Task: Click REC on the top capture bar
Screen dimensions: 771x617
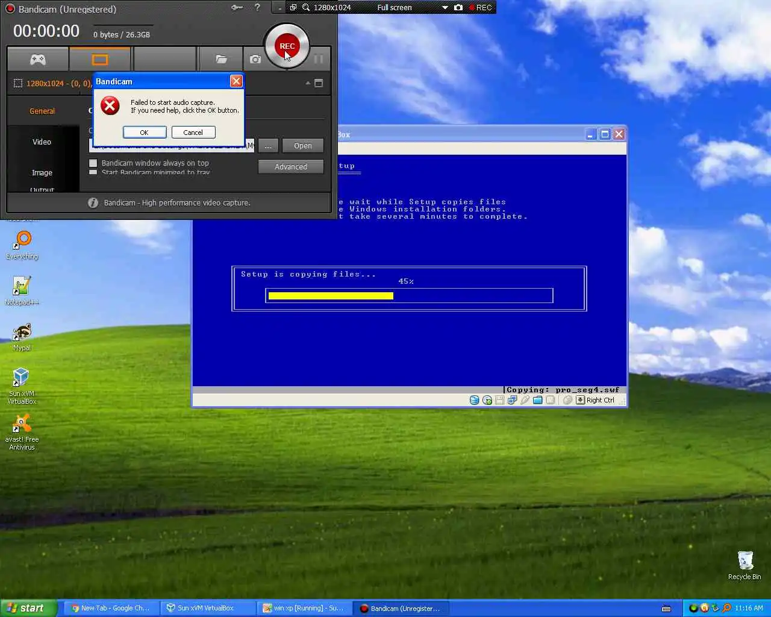Action: (480, 7)
